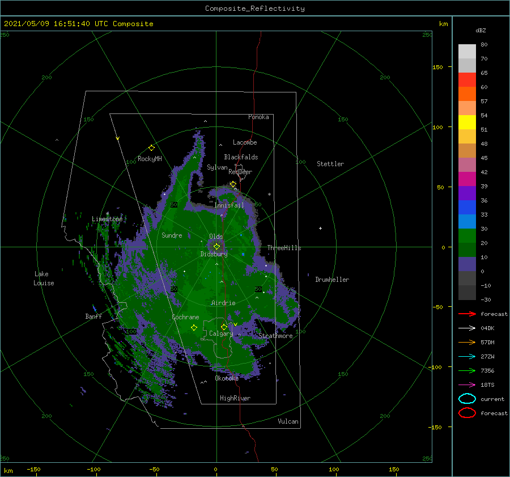Click the Lake Louise label

[x=44, y=278]
